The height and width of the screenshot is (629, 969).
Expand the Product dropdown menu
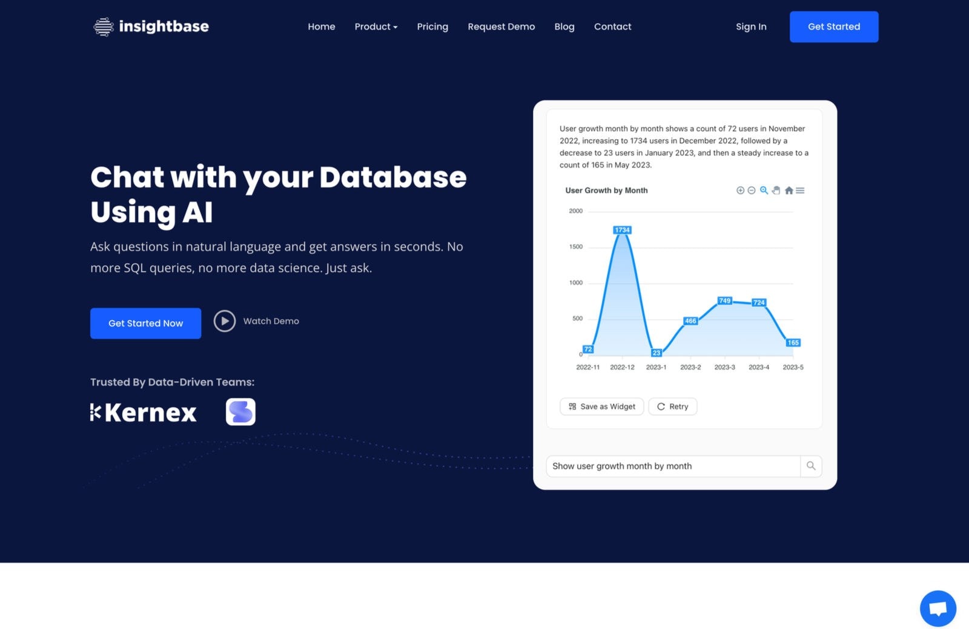[376, 27]
